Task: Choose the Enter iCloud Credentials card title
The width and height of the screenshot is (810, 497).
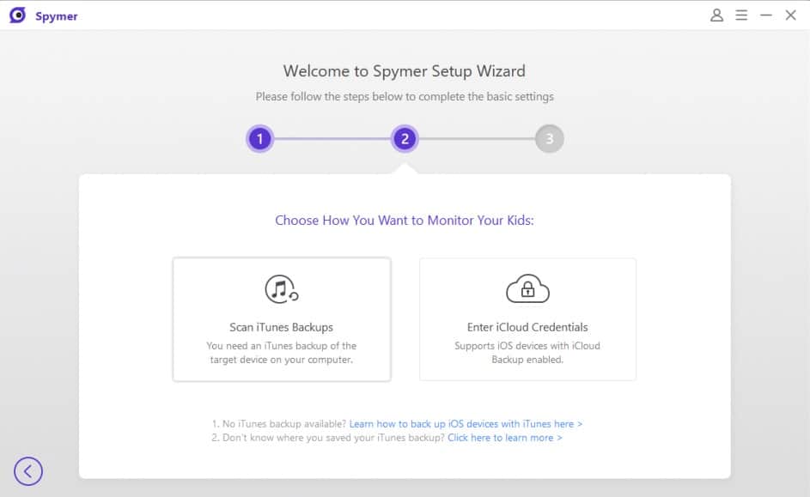Action: pos(527,327)
